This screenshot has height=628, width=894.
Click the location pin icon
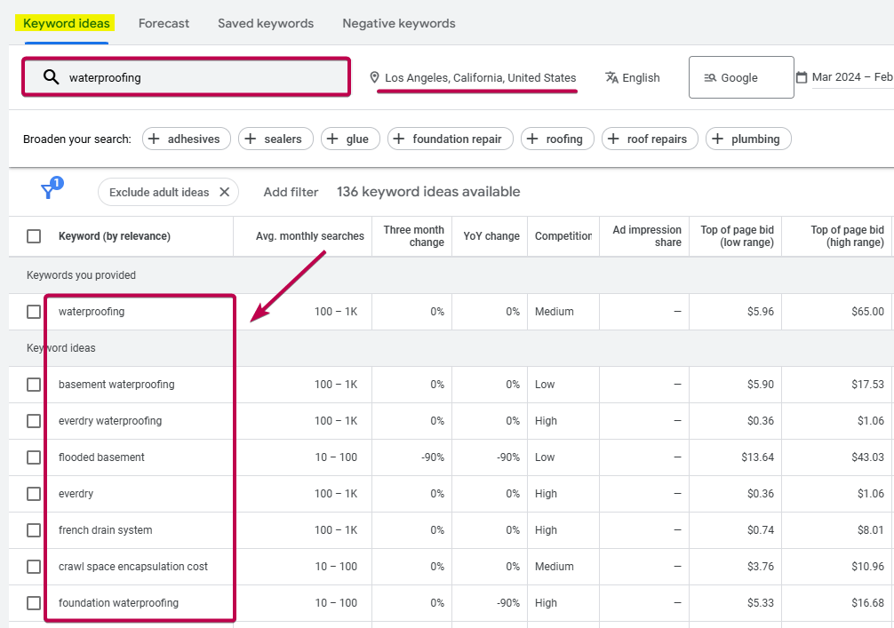[375, 77]
